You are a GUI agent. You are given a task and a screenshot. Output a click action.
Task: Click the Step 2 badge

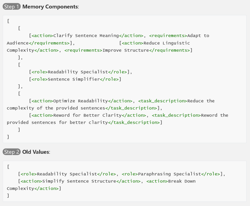(12, 152)
